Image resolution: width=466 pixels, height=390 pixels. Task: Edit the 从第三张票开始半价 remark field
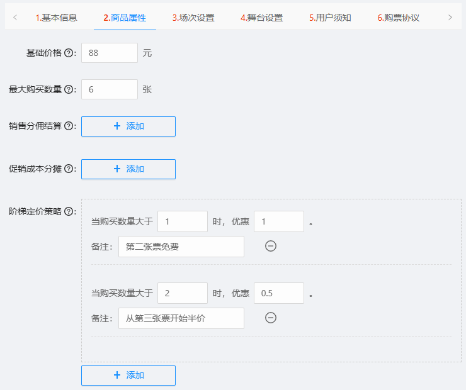(181, 318)
